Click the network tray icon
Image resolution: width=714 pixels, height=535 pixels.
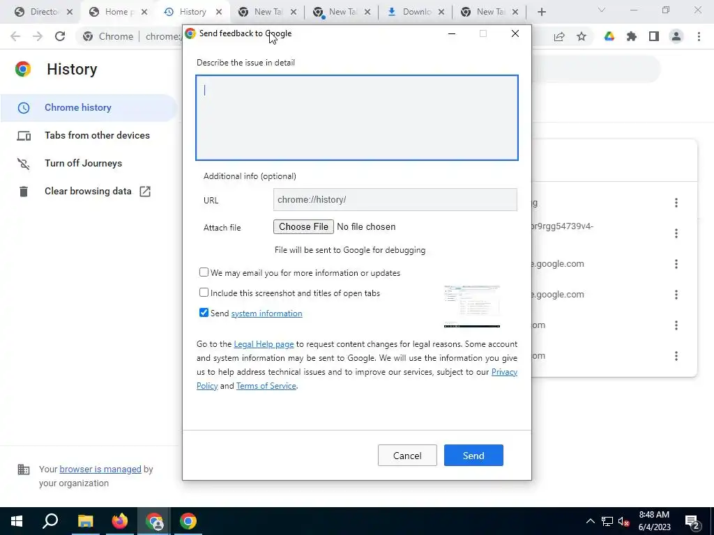pyautogui.click(x=607, y=521)
